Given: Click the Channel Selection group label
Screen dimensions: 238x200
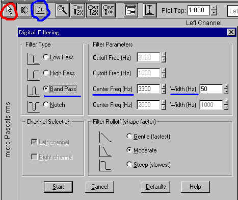Looking at the screenshot, I should (48, 122).
